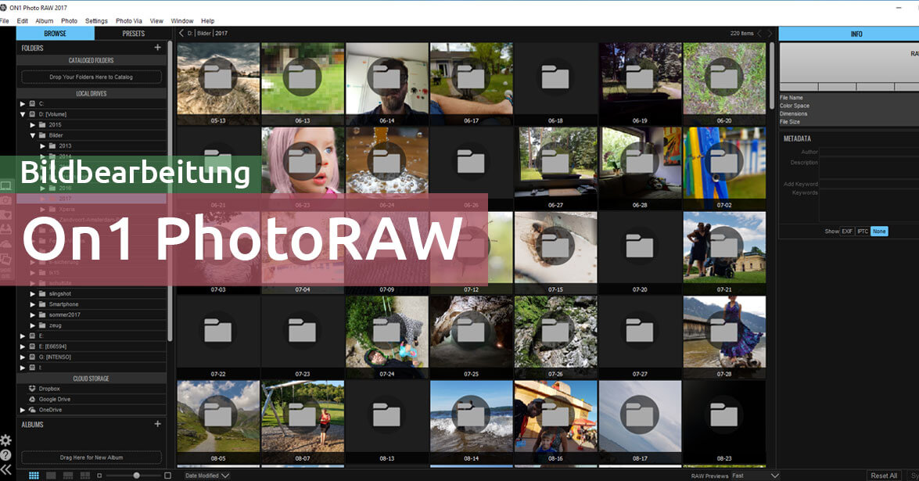Select the 05-13 folder thumbnail
The height and width of the screenshot is (481, 919).
point(218,83)
